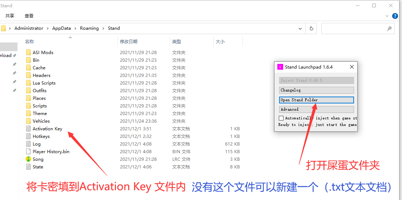Sort by the 修改日期 column header
402x200 pixels.
click(129, 41)
